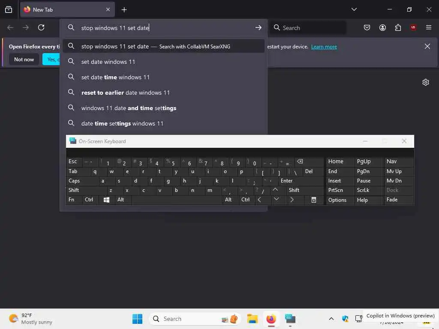Toggle left Alt key on On-Screen Keyboard
Image resolution: width=439 pixels, height=329 pixels.
tap(123, 200)
